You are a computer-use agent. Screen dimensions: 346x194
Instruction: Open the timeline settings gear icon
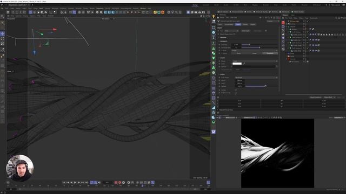click(x=8, y=182)
